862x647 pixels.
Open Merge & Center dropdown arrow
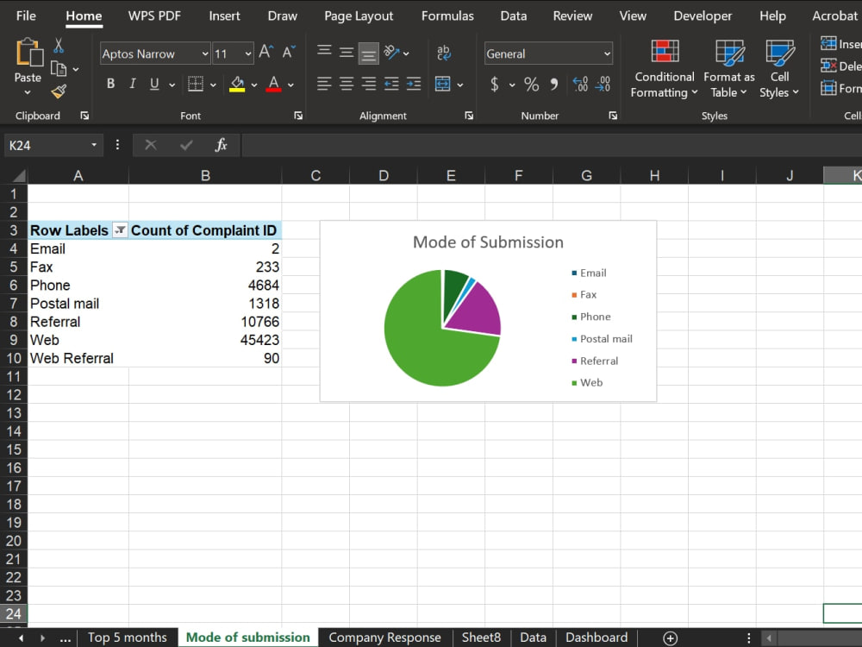[x=460, y=85]
